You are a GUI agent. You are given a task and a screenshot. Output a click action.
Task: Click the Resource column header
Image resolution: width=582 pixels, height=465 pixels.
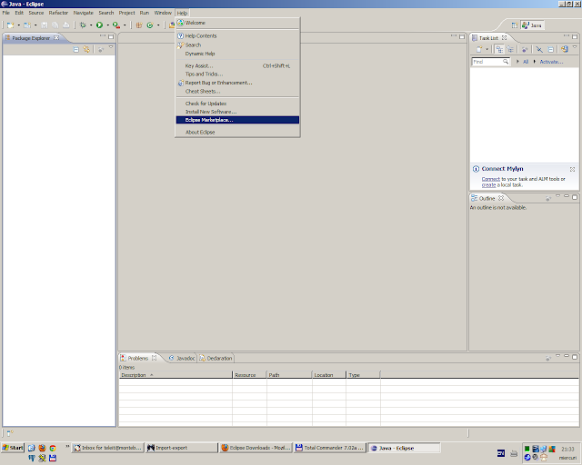pyautogui.click(x=249, y=375)
